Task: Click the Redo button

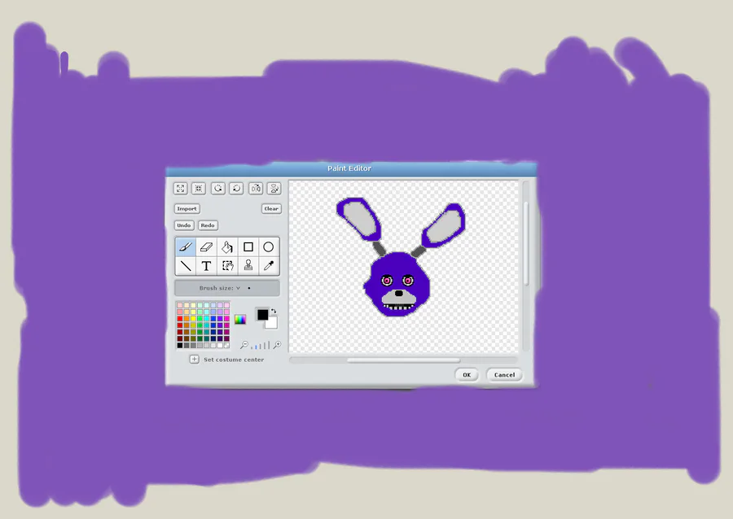Action: click(x=208, y=225)
